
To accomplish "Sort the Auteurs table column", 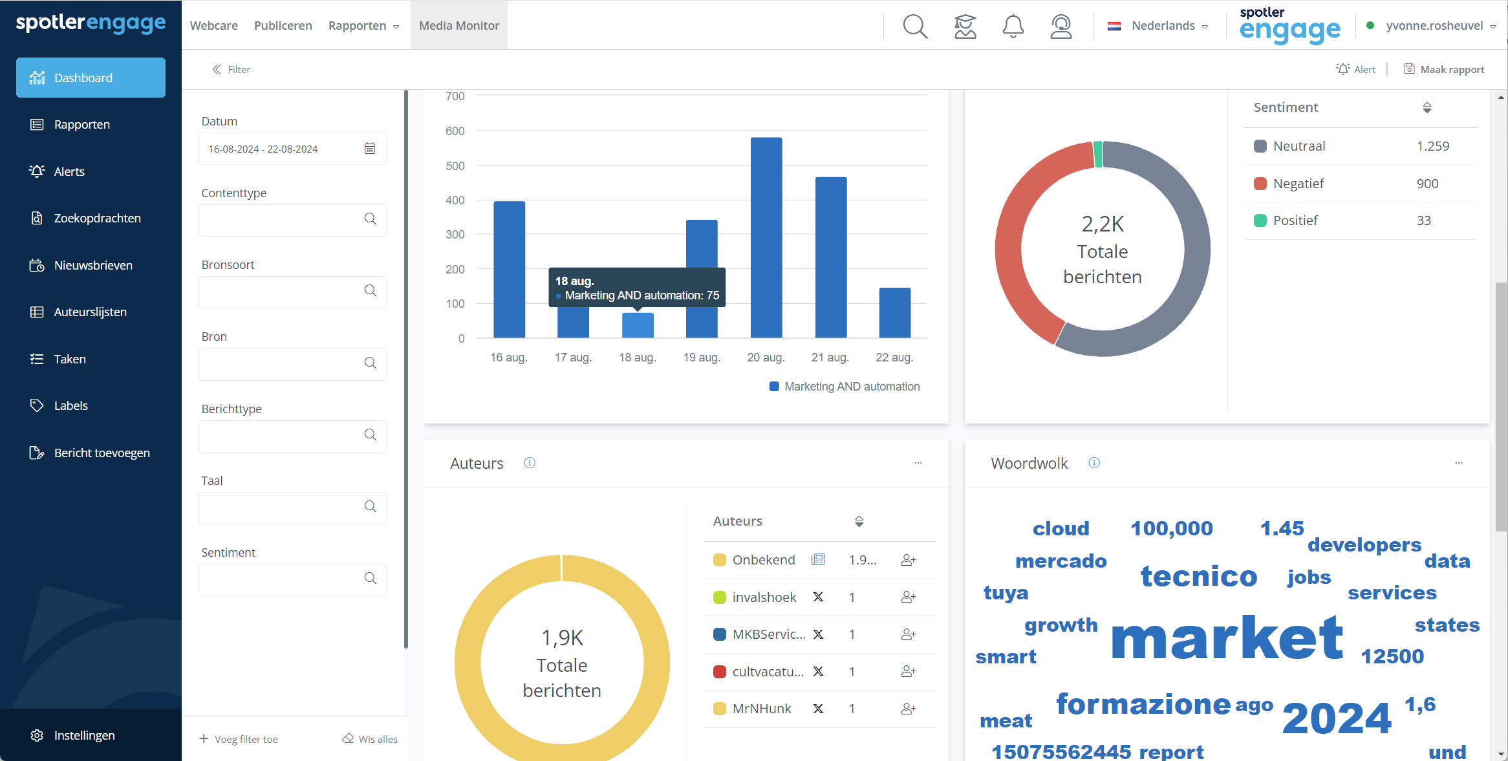I will coord(859,521).
